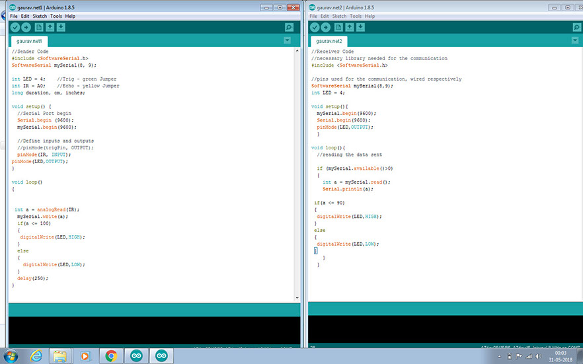The width and height of the screenshot is (583, 364).
Task: Select the gaurav.net2 sketch tab
Action: pyautogui.click(x=329, y=41)
